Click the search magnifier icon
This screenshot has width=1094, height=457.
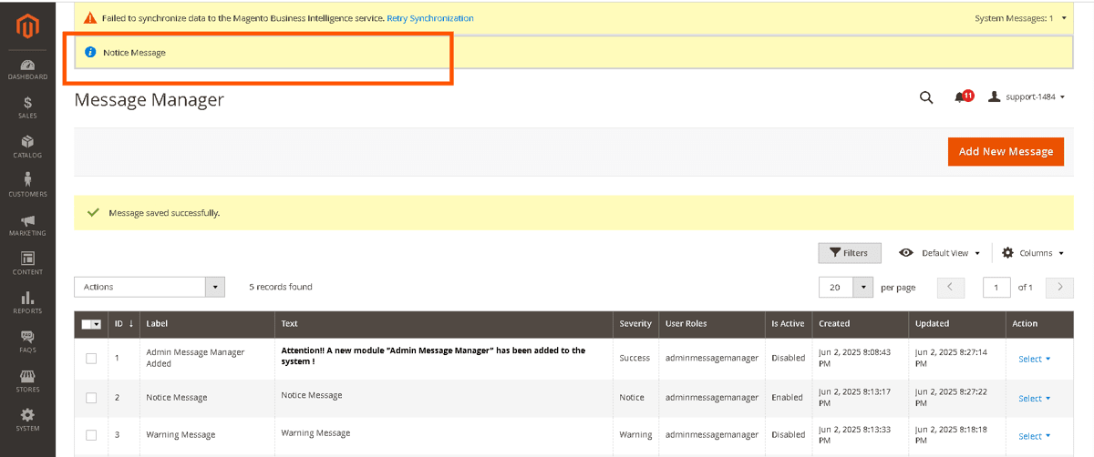(926, 97)
